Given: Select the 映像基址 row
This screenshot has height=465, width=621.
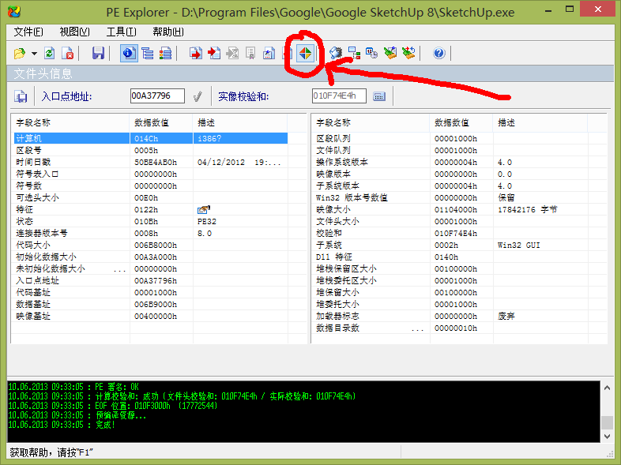Looking at the screenshot, I should coord(150,317).
